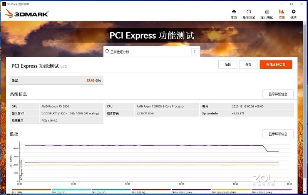Screen dimensions: 308x195
Task: Click the 3DMark window title icon
Action: pyautogui.click(x=4, y=4)
